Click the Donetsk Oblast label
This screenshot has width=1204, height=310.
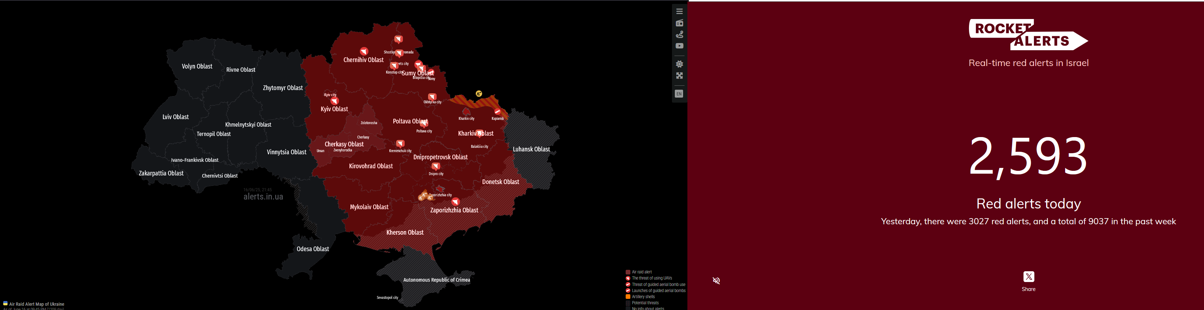500,182
